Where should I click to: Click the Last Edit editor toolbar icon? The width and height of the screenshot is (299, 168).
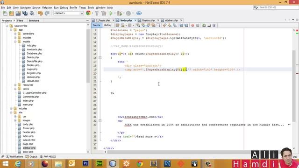(x=117, y=25)
